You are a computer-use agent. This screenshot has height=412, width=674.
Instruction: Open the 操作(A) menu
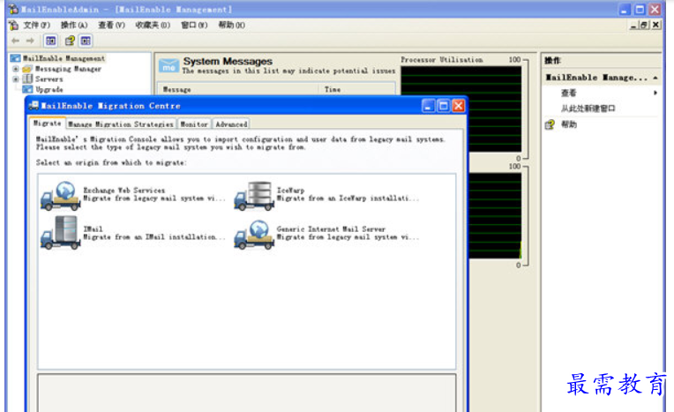pyautogui.click(x=74, y=25)
